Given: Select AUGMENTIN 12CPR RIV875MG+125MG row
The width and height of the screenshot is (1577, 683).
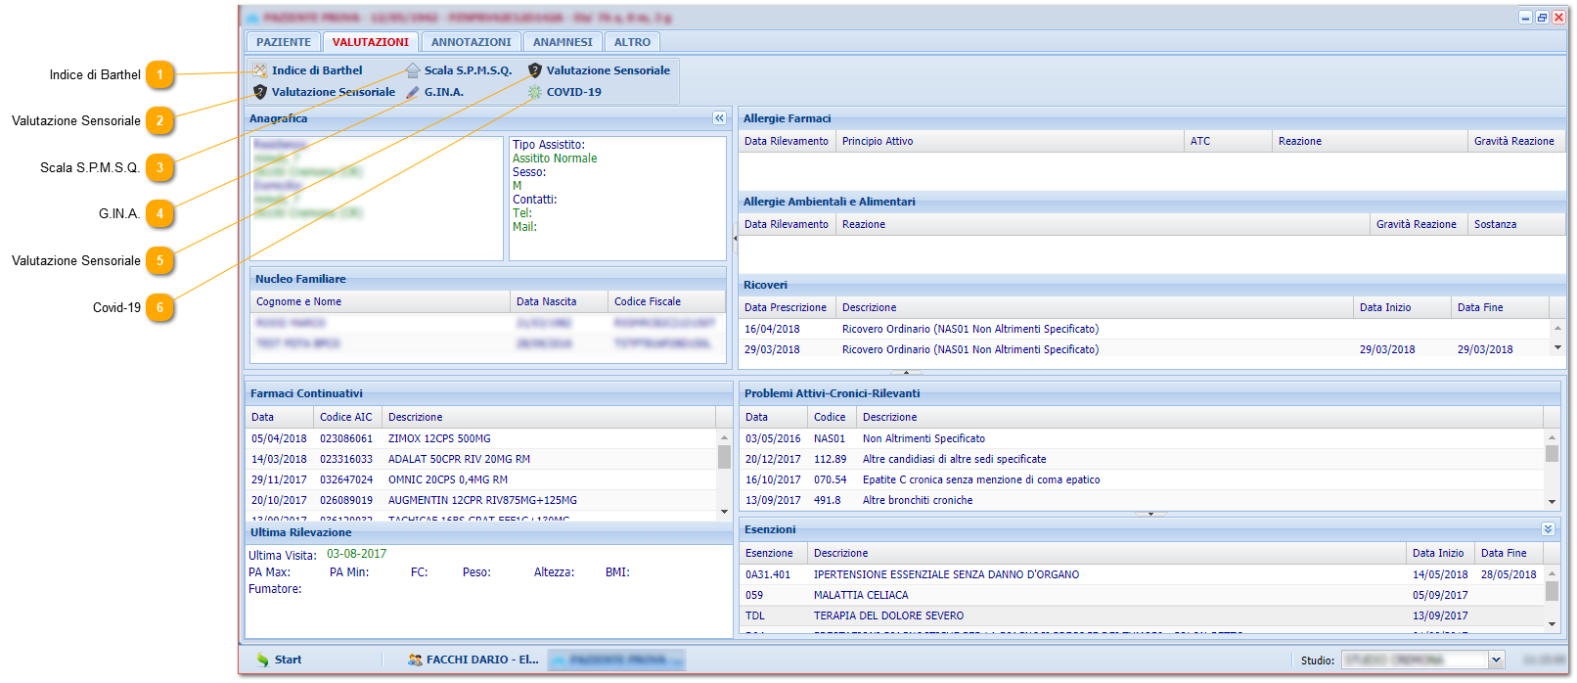Looking at the screenshot, I should coord(481,500).
